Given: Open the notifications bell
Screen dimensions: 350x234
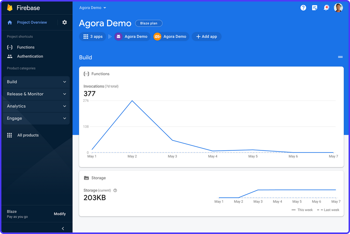Looking at the screenshot, I should point(326,7).
